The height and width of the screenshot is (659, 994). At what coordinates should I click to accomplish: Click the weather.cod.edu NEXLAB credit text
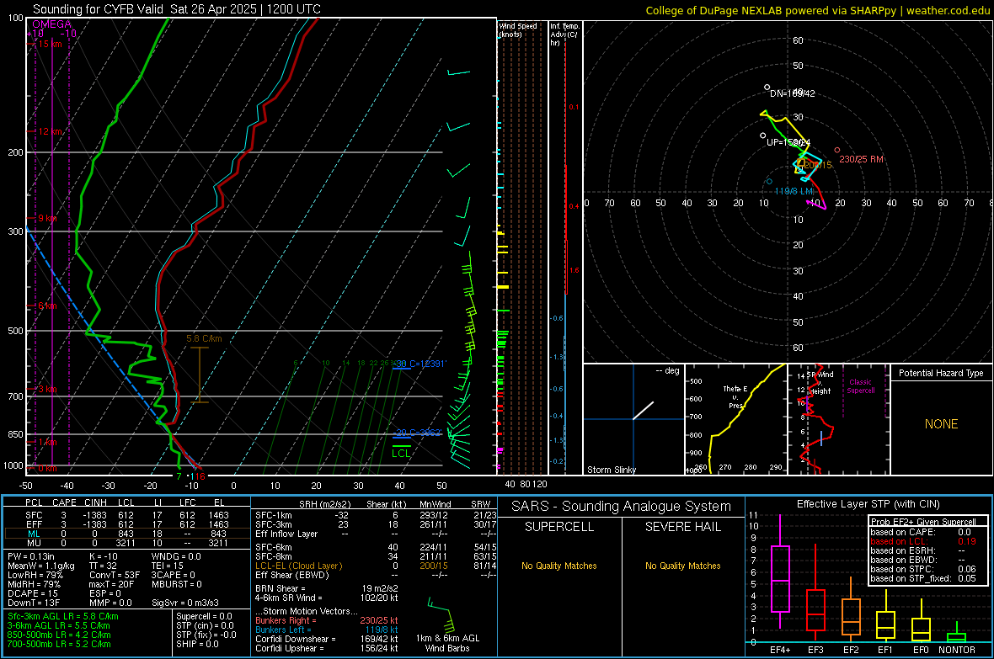pyautogui.click(x=818, y=10)
